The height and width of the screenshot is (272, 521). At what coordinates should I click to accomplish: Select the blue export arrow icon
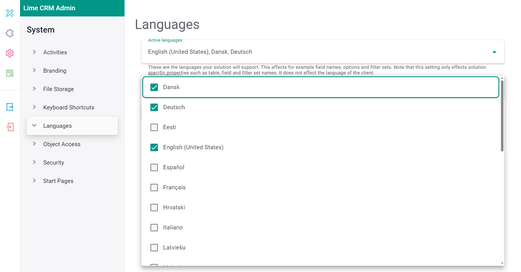click(10, 107)
